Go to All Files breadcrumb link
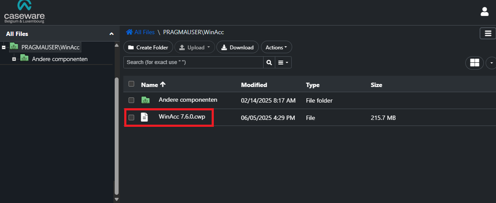The height and width of the screenshot is (203, 496). (x=145, y=32)
